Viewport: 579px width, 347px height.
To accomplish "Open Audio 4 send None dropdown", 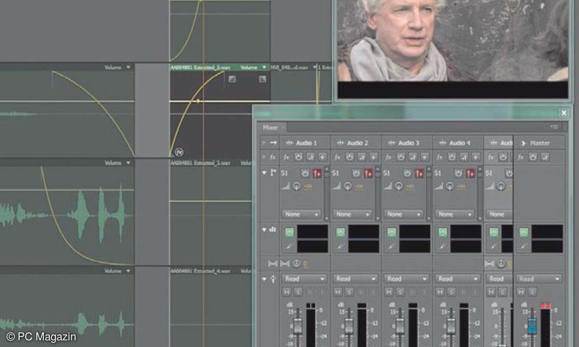I will (455, 214).
